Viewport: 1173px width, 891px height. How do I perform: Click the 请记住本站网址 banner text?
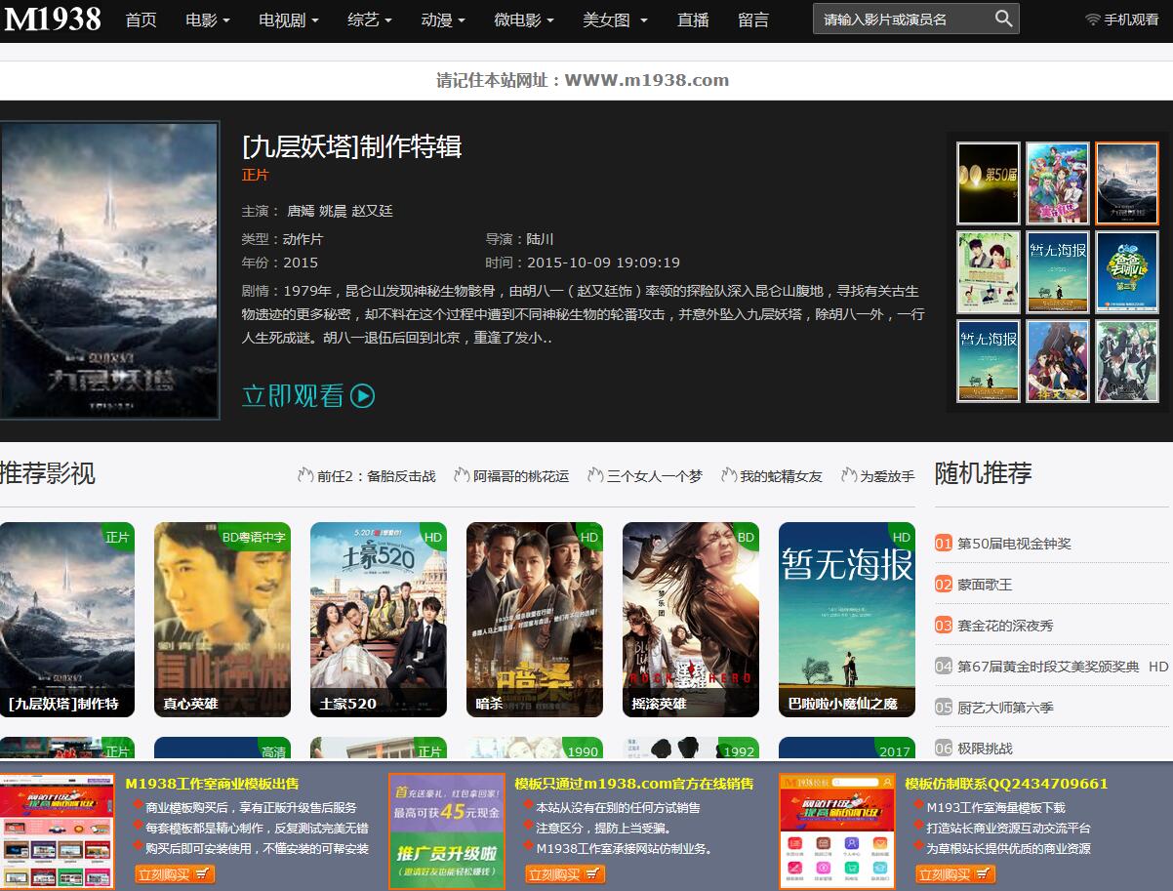tap(583, 80)
